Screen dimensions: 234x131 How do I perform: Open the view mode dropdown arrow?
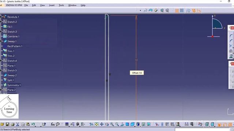pyautogui.click(x=140, y=126)
